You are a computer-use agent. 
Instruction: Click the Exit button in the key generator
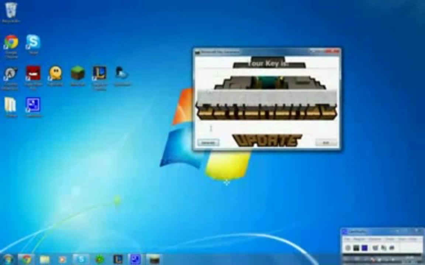point(326,142)
